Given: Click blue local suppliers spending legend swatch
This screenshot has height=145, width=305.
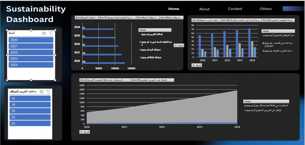Looking at the screenshot, I should [x=245, y=111].
